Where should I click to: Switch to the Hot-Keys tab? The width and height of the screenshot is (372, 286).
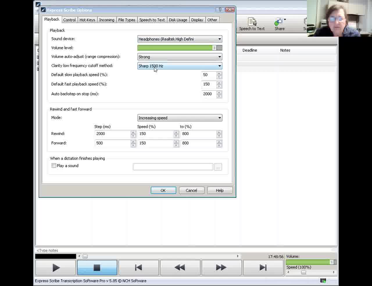[x=87, y=20]
